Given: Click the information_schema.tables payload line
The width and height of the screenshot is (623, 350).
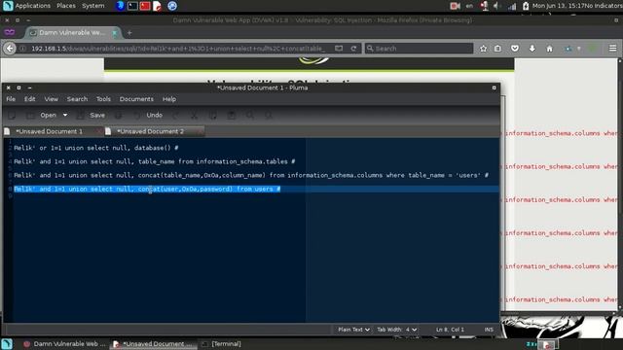Looking at the screenshot, I should (154, 161).
